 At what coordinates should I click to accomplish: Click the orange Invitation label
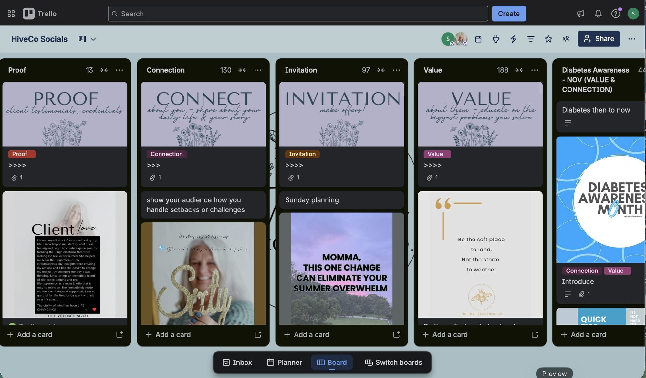click(x=302, y=154)
